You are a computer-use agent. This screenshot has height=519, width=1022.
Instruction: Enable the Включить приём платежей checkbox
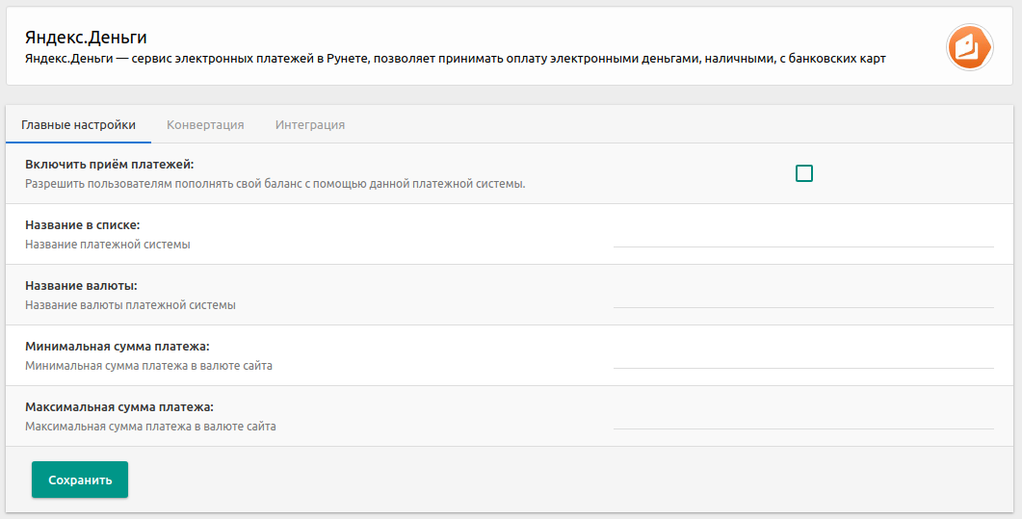point(804,173)
